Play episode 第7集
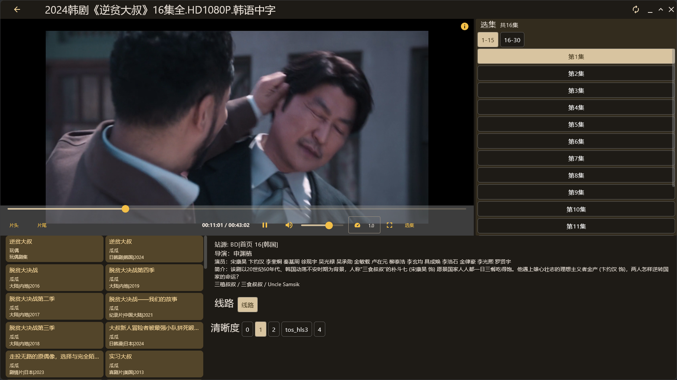 point(576,158)
